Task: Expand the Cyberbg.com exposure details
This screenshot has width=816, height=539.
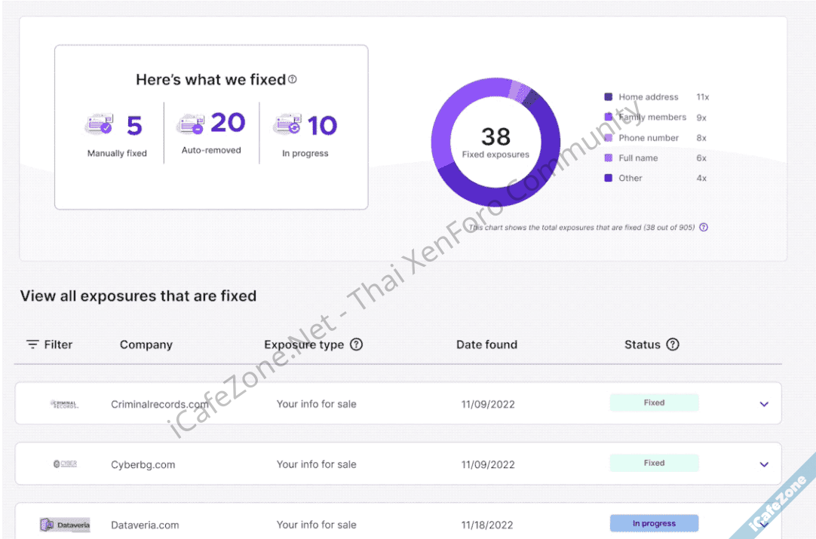Action: (764, 464)
